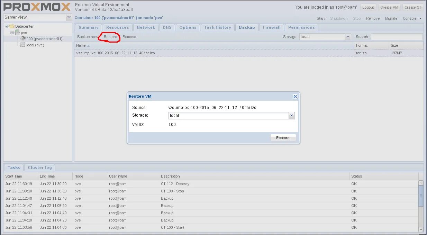Select Datacenter in the tree
The width and height of the screenshot is (427, 235).
pyautogui.click(x=24, y=26)
